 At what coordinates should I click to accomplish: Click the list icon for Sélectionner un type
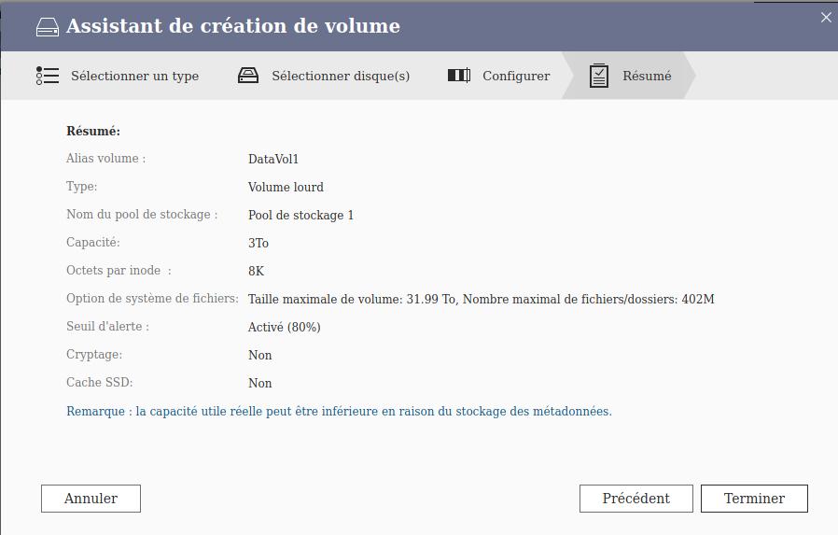48,76
